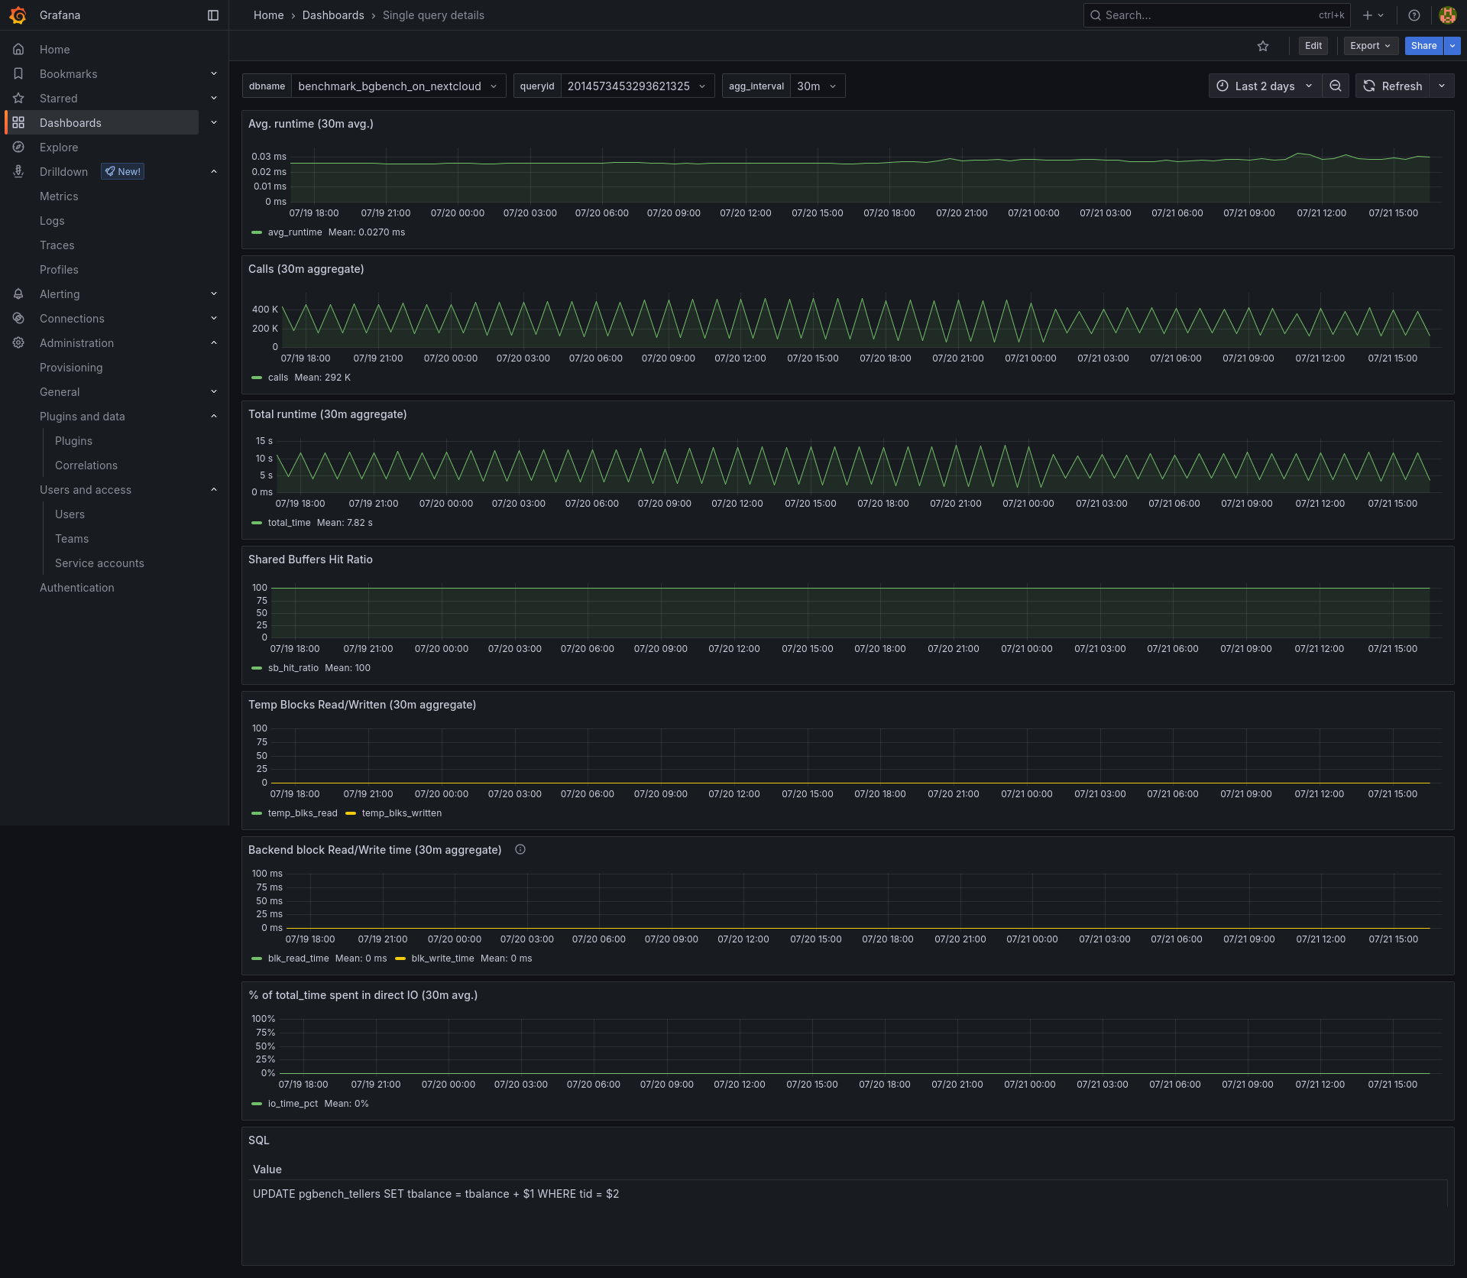Click the Grafana logo icon

click(x=18, y=15)
